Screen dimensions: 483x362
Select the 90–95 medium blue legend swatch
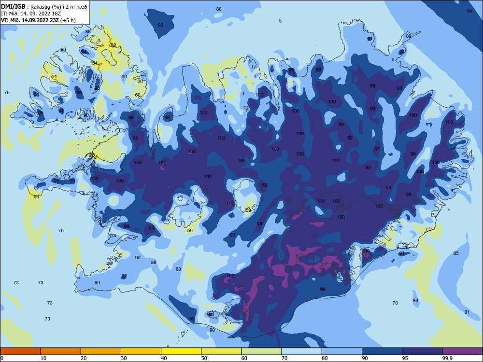(382, 351)
